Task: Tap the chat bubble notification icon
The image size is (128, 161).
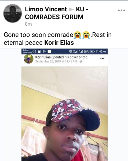Action: (x=44, y=51)
